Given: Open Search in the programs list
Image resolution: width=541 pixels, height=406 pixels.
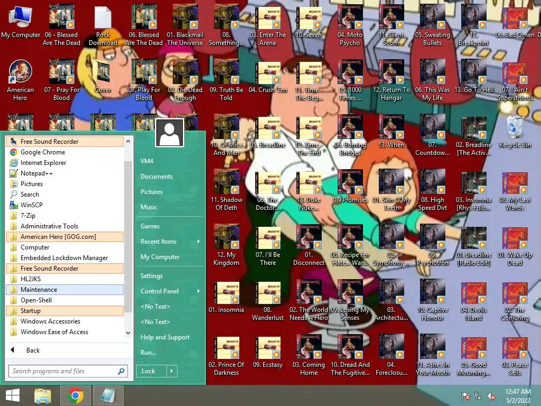Looking at the screenshot, I should pos(64,195).
